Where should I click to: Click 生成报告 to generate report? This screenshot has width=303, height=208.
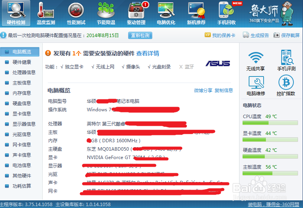point(256,35)
